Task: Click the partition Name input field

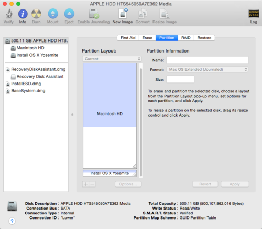Action: tap(208, 60)
